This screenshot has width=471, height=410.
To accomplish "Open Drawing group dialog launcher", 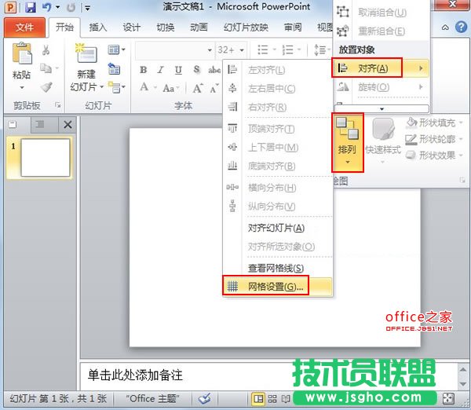I will click(462, 180).
